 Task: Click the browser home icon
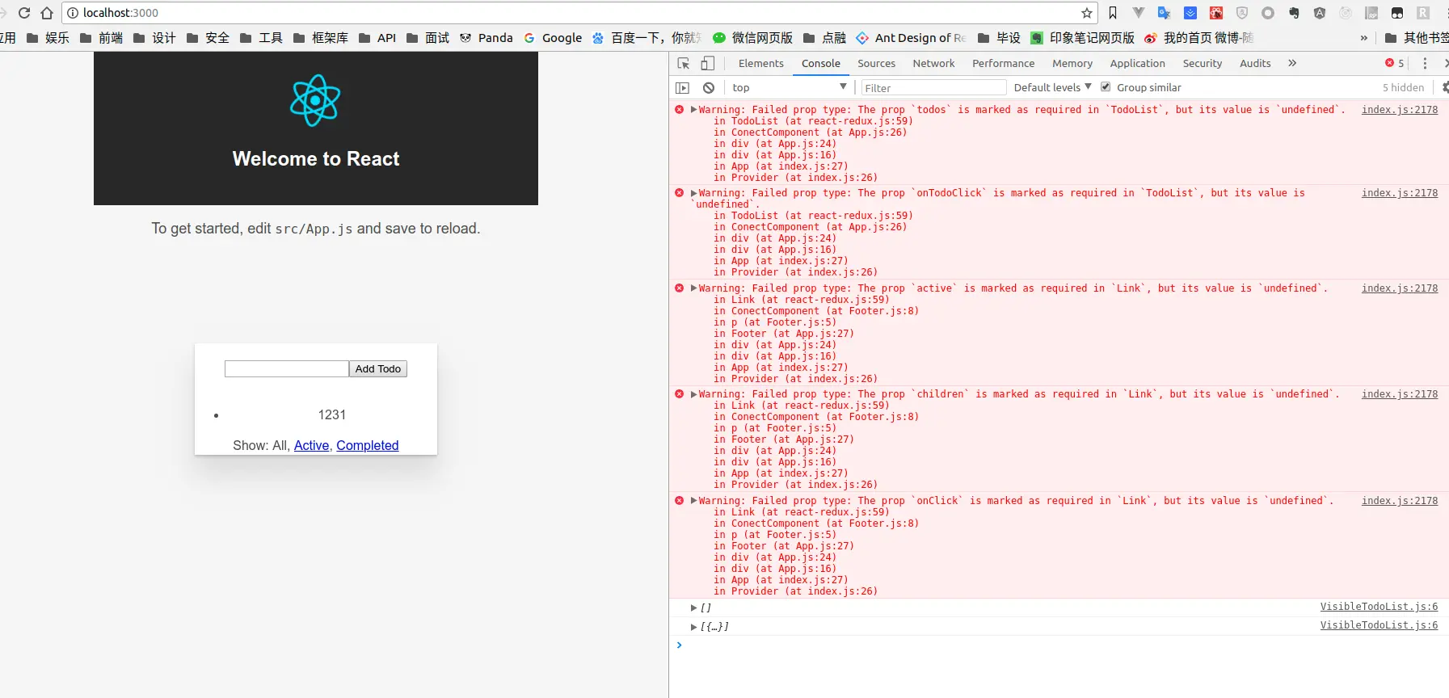(x=47, y=13)
